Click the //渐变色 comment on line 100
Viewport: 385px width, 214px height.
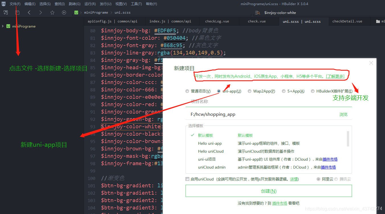(x=112, y=178)
